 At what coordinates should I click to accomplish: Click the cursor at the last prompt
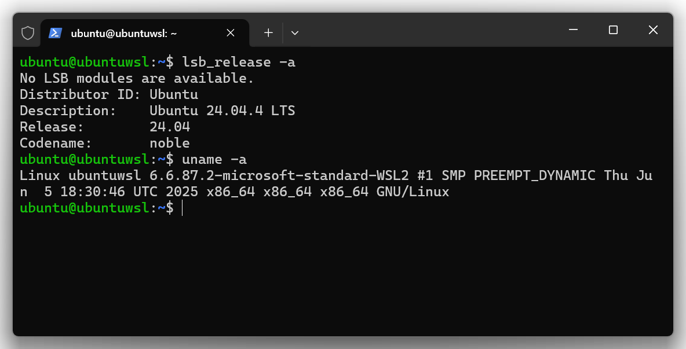pos(182,208)
